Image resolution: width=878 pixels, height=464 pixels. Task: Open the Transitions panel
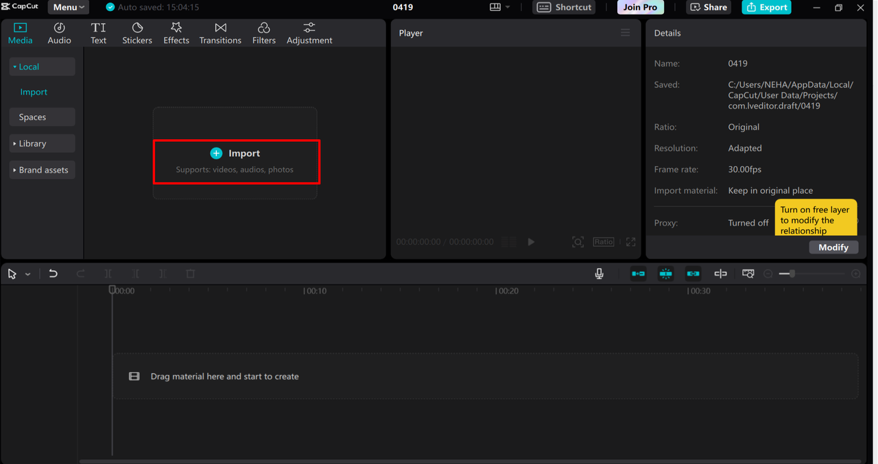(x=220, y=33)
